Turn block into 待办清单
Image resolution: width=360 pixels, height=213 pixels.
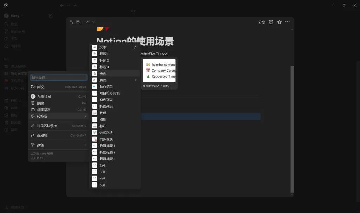pos(114,87)
